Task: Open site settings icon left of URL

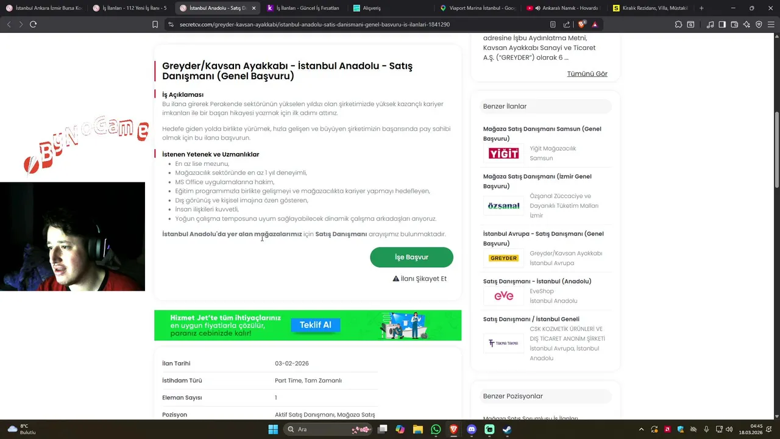Action: 171,24
